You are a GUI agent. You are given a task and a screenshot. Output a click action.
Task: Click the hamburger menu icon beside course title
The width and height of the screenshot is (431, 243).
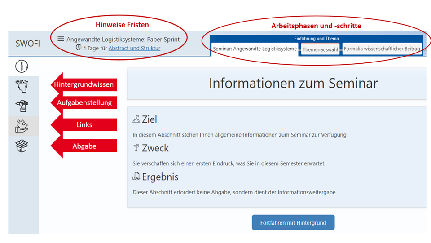(x=61, y=39)
